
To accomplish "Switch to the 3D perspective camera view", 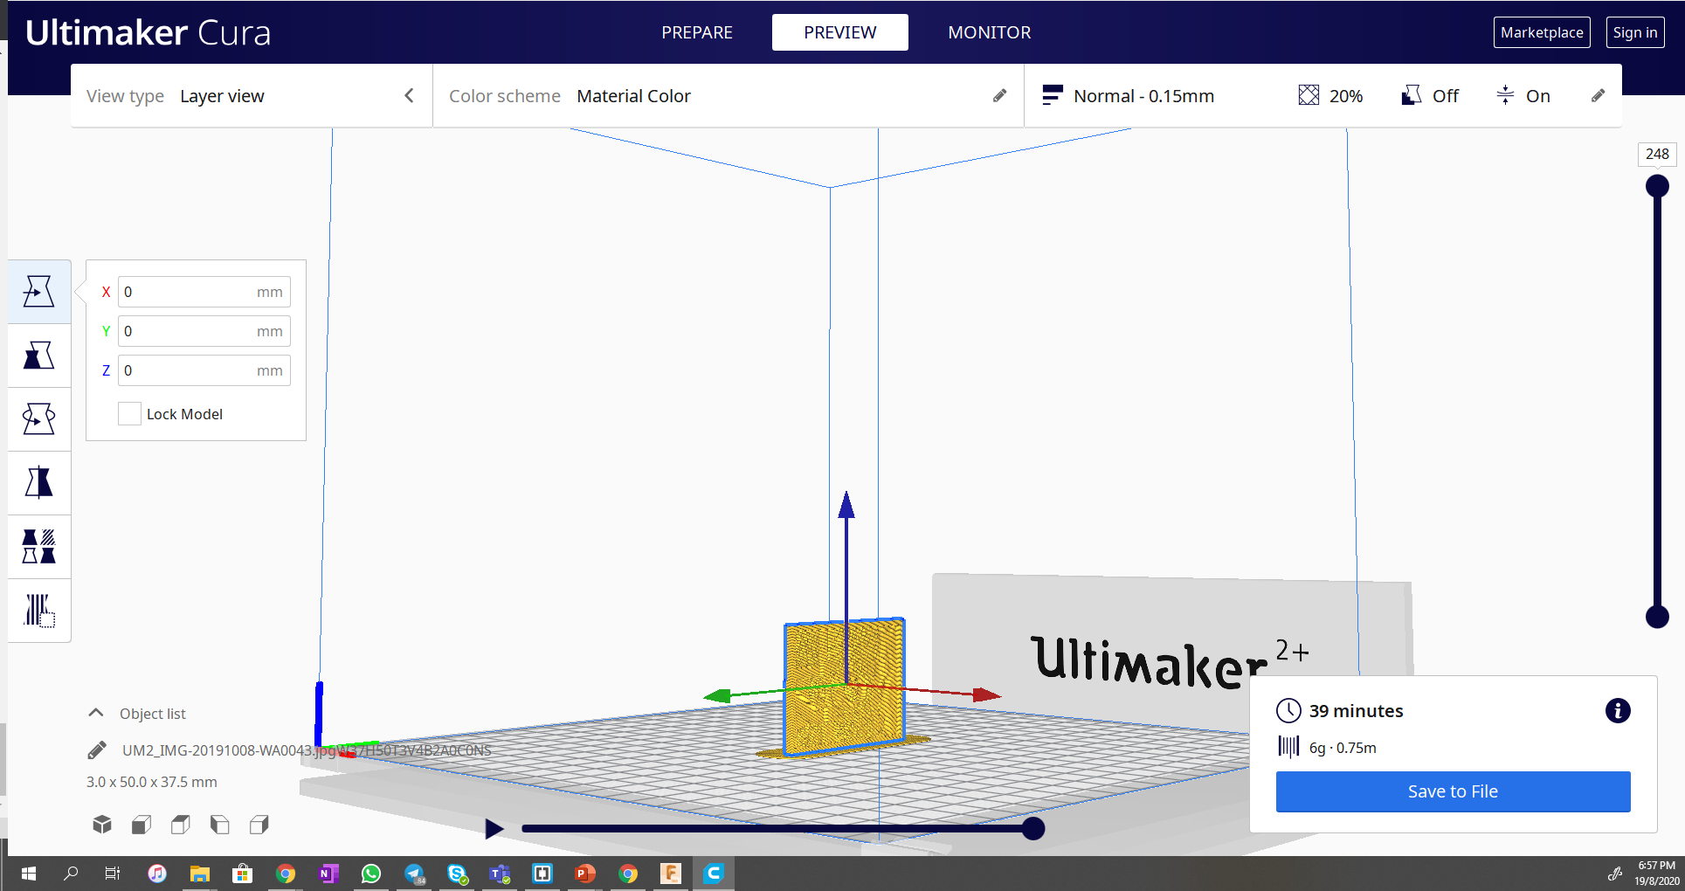I will 102,825.
